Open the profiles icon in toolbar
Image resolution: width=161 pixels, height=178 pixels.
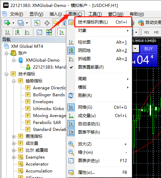[x=20, y=23]
